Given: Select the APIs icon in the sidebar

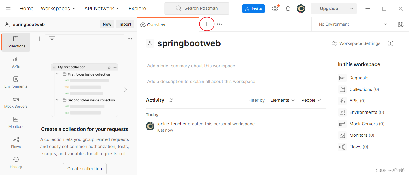Looking at the screenshot, I should [x=16, y=62].
